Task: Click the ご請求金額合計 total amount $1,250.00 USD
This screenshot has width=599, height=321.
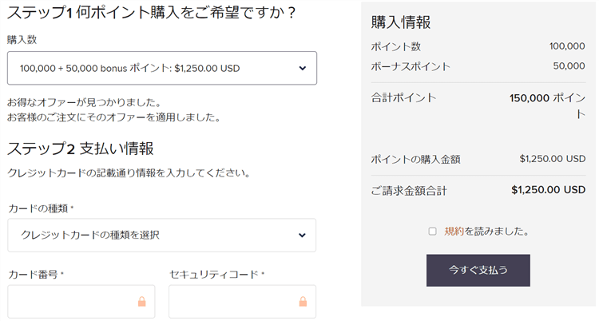Action: coord(548,190)
